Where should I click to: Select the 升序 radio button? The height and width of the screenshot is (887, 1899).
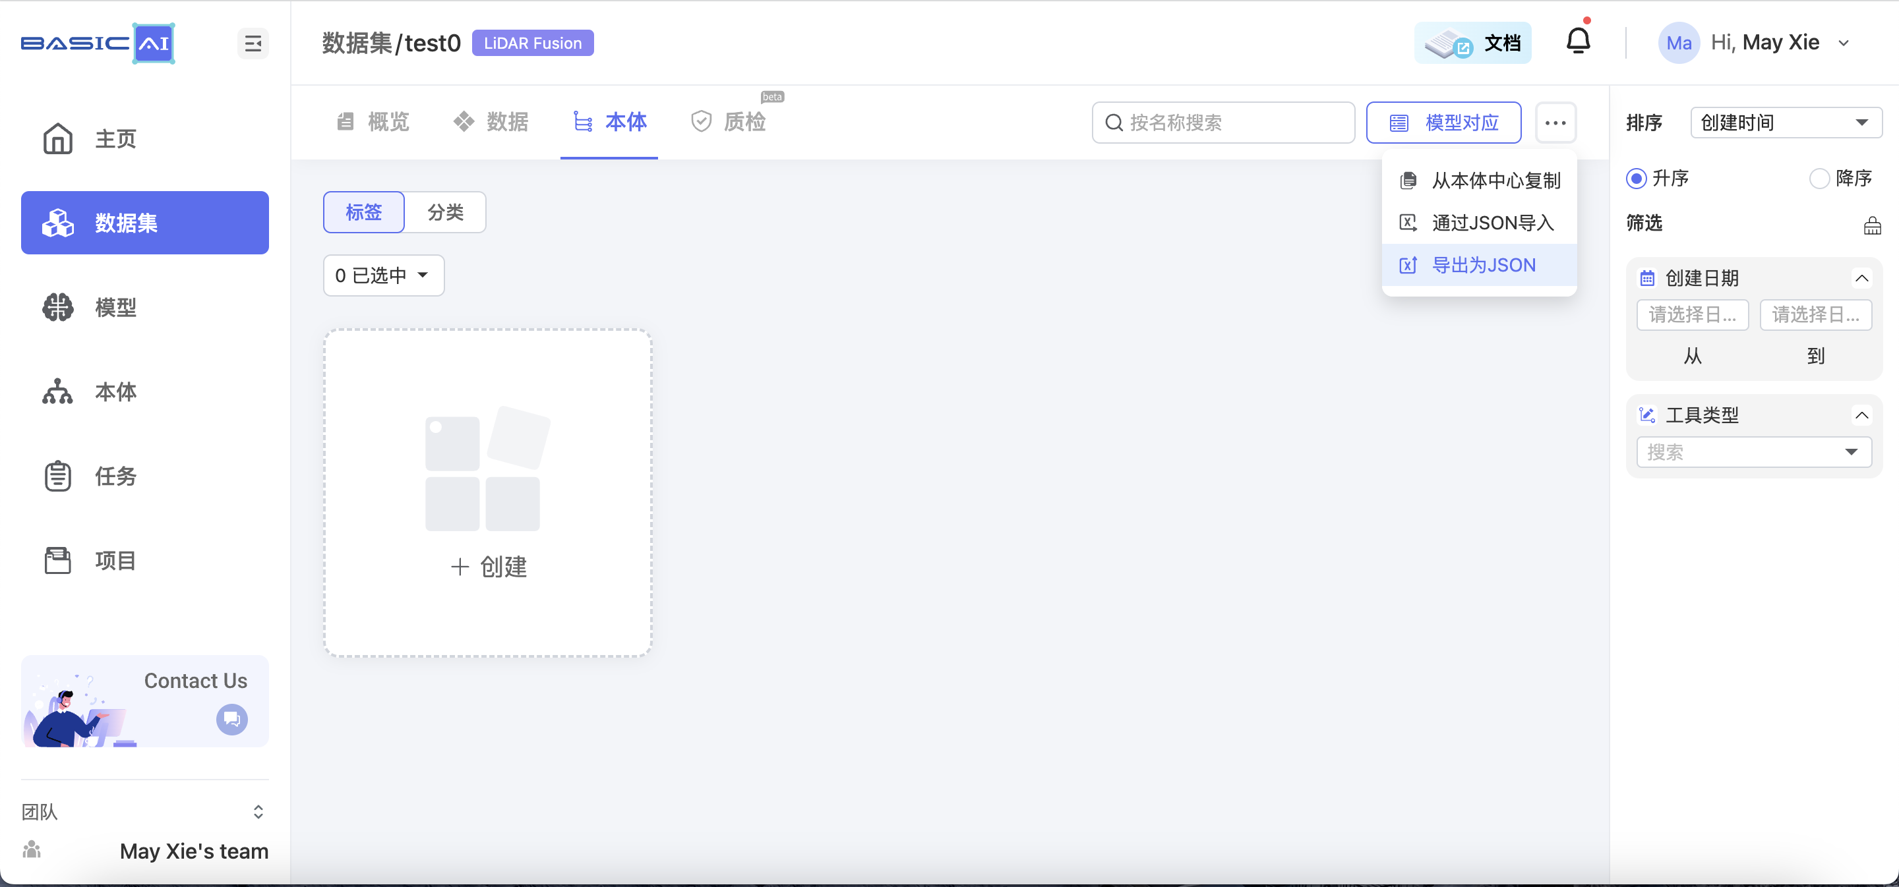coord(1636,179)
